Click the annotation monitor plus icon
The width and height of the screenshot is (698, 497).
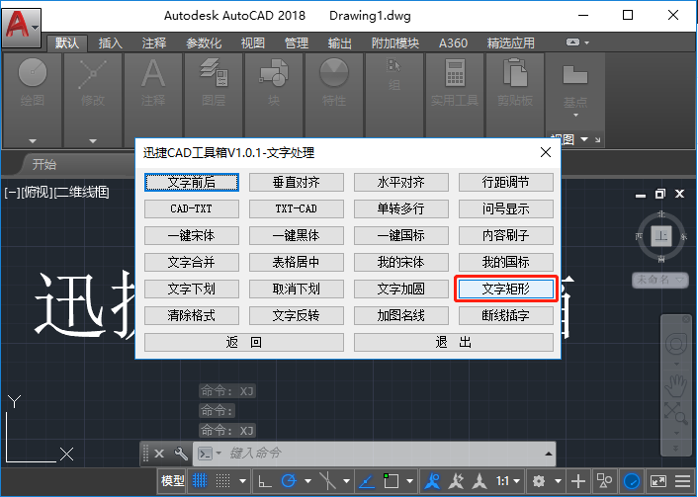tap(577, 481)
